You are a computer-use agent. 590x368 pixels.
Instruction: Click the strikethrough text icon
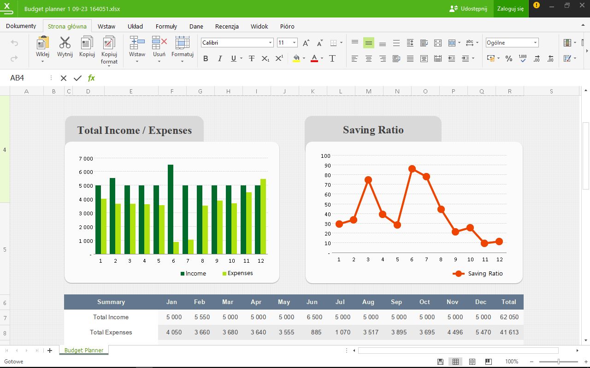pyautogui.click(x=252, y=58)
